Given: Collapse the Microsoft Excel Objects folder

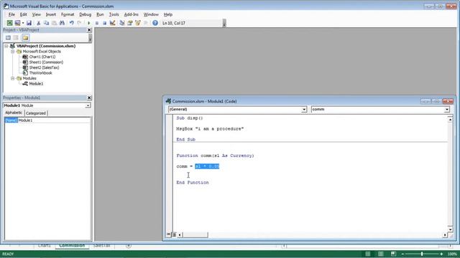Looking at the screenshot, I should click(13, 52).
